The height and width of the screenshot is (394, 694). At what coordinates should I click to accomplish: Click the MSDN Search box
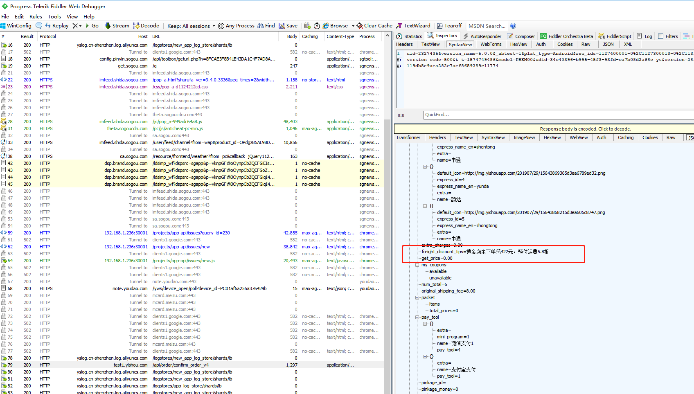pos(487,26)
